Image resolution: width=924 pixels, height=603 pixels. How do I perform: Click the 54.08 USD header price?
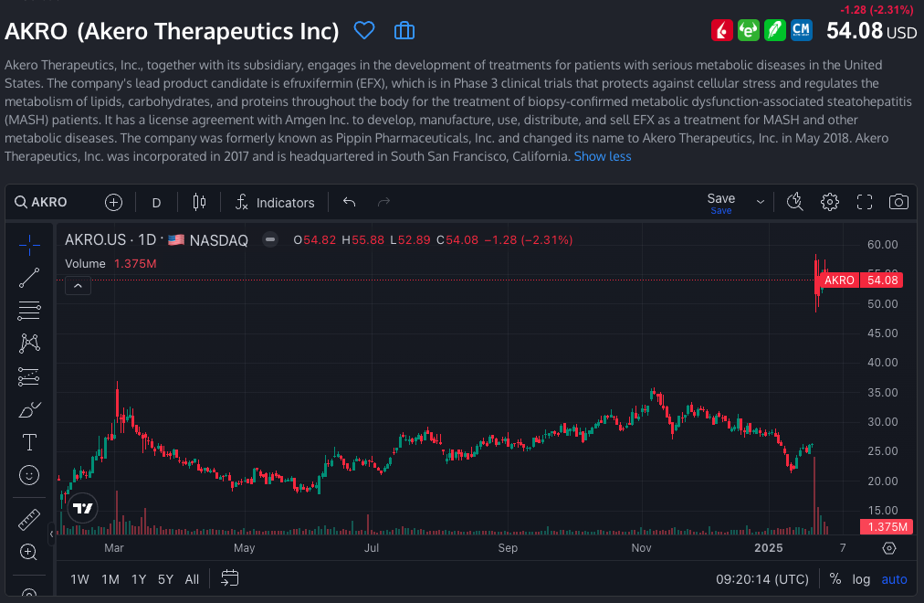(871, 31)
